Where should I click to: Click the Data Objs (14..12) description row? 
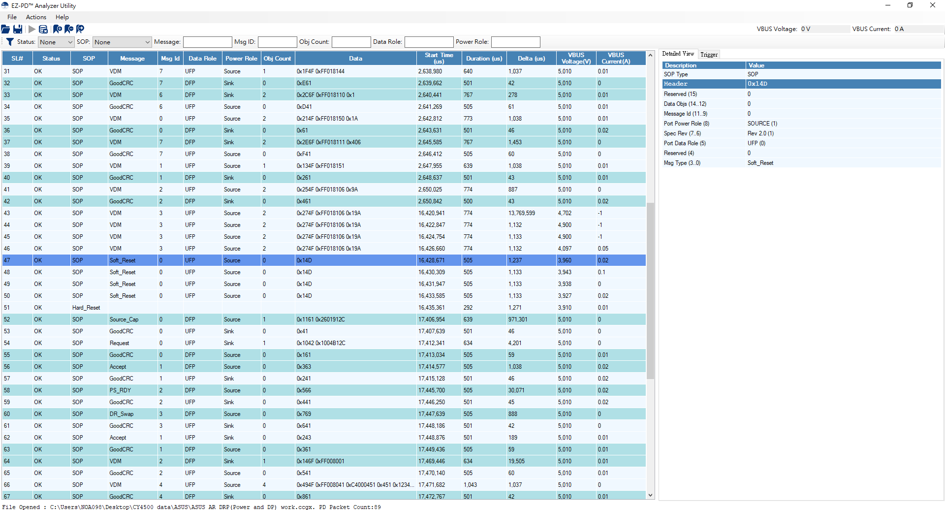(801, 104)
